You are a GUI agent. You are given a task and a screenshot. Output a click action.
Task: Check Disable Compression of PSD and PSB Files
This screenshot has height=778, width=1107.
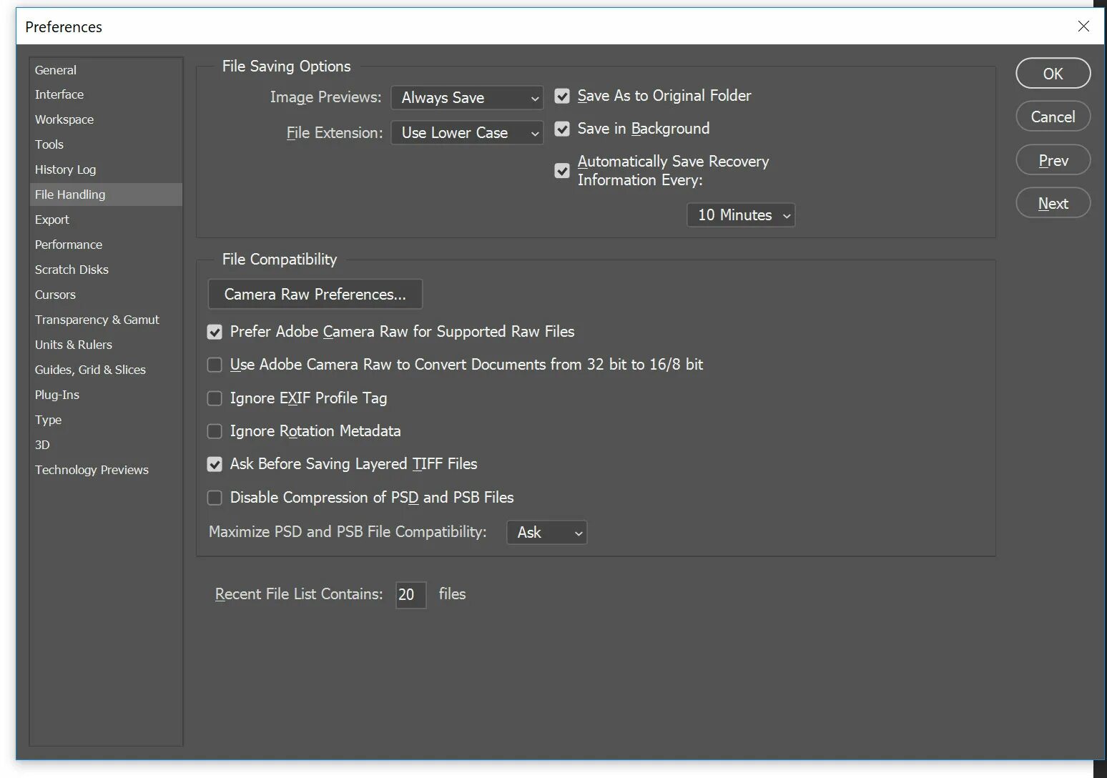[x=215, y=498]
